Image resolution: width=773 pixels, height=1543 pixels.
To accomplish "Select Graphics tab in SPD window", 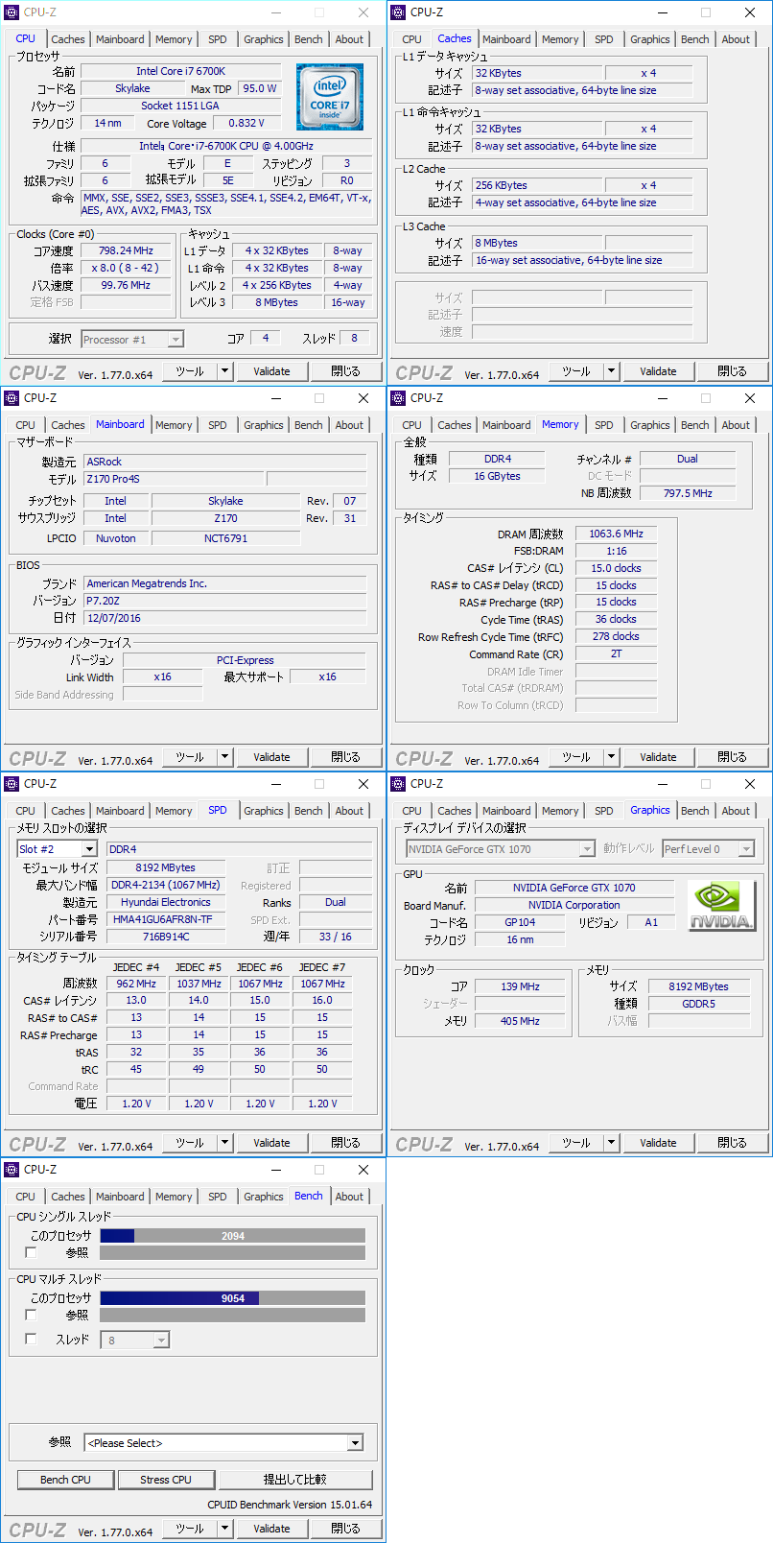I will pyautogui.click(x=264, y=811).
